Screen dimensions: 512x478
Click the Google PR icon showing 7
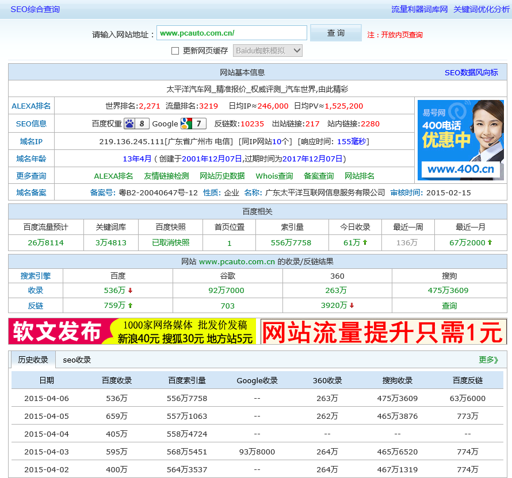pos(198,124)
